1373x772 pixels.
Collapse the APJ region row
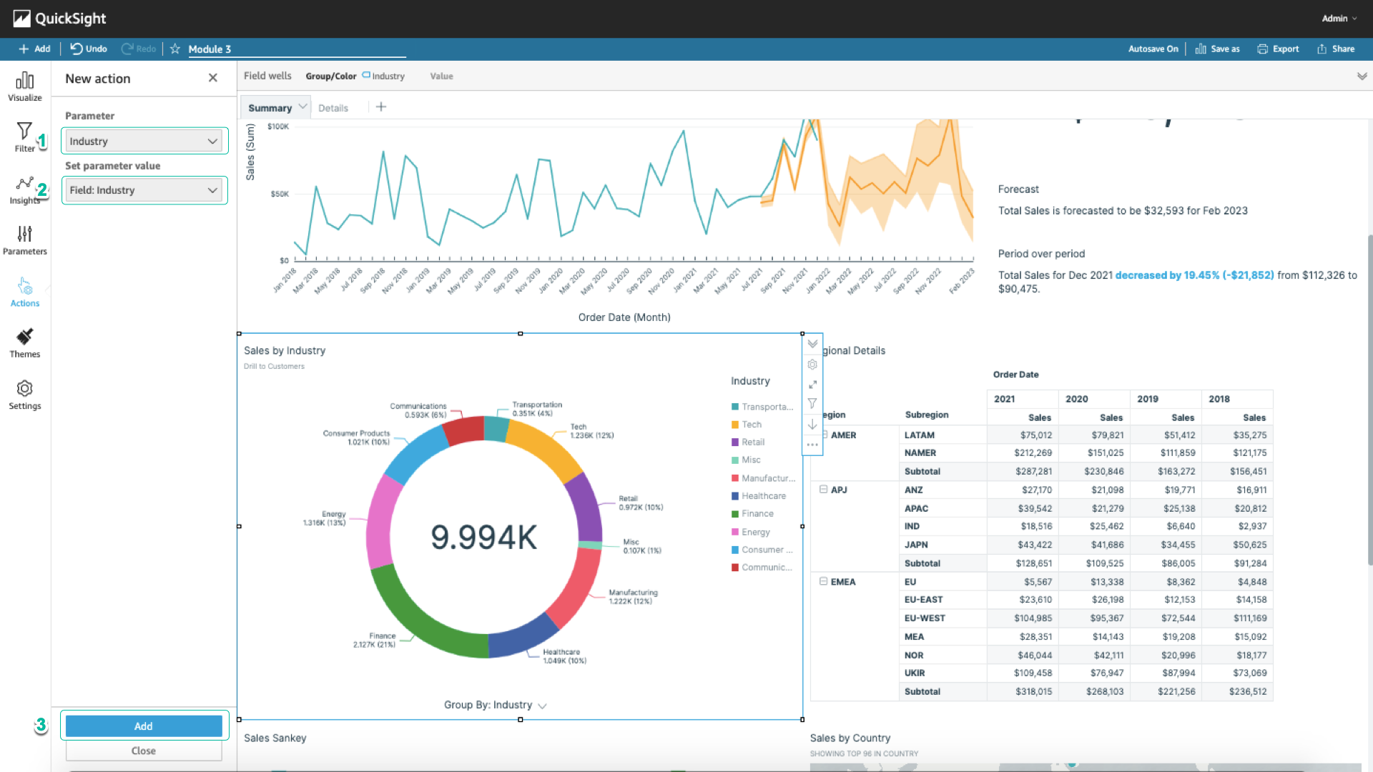[x=823, y=490]
